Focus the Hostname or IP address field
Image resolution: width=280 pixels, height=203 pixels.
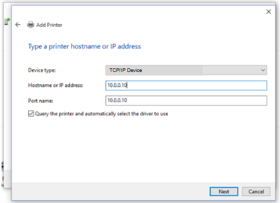[186, 85]
